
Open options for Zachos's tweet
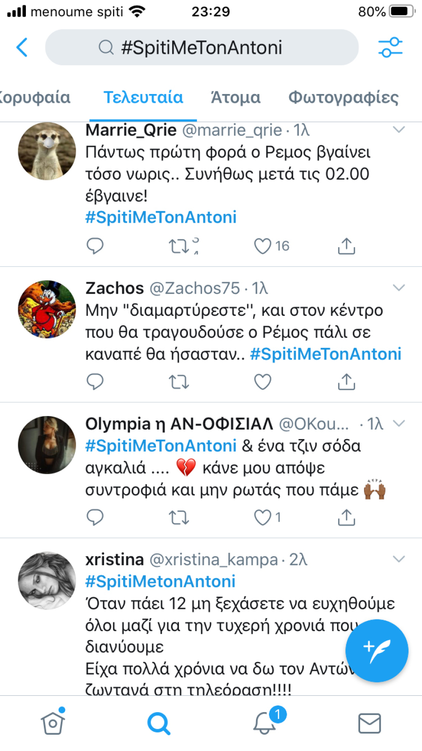click(x=398, y=287)
